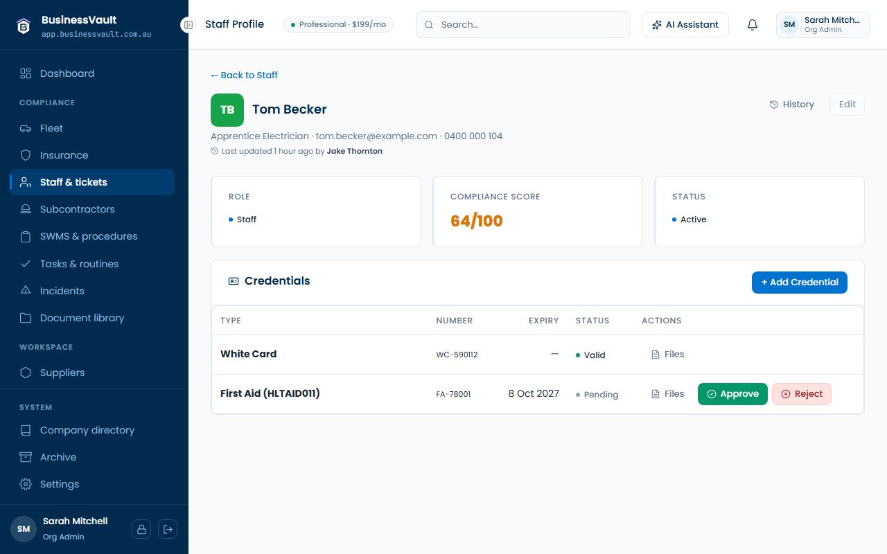
Task: Click the Subcontractors hard hat icon
Action: point(26,209)
